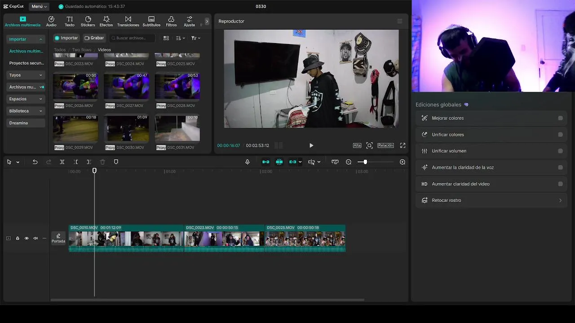The width and height of the screenshot is (575, 323).
Task: Toggle main track magnet
Action: pos(266,162)
